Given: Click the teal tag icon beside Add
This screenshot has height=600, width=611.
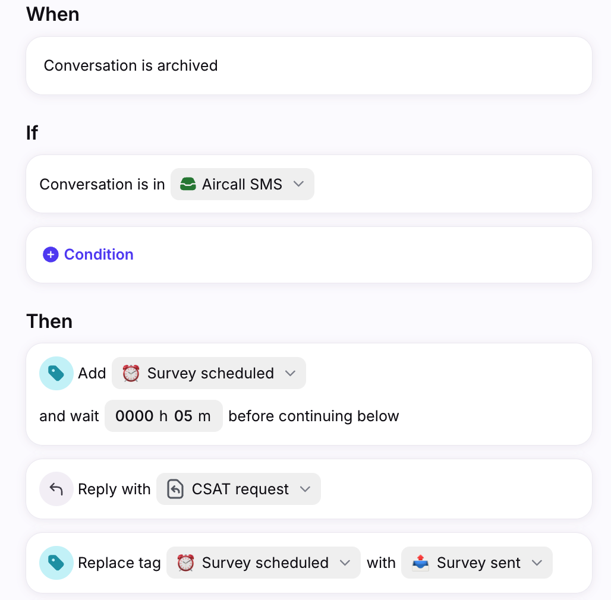Looking at the screenshot, I should 56,374.
